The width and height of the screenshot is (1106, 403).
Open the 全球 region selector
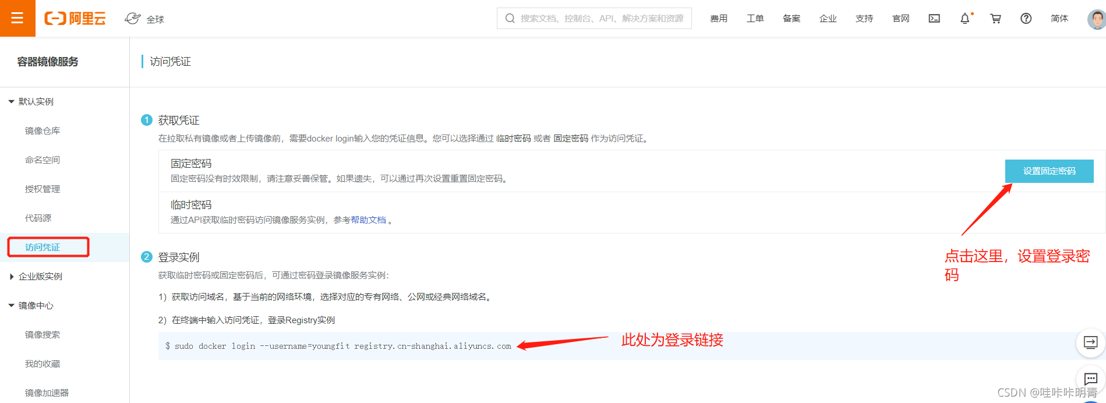[144, 19]
